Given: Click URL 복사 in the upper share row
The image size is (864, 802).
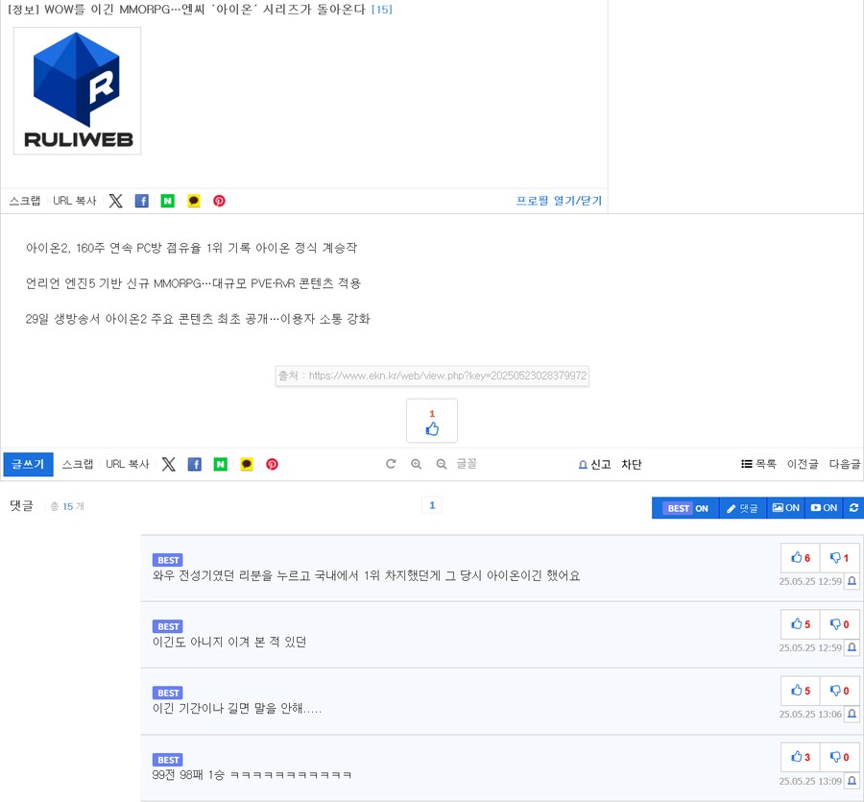Looking at the screenshot, I should pos(74,201).
